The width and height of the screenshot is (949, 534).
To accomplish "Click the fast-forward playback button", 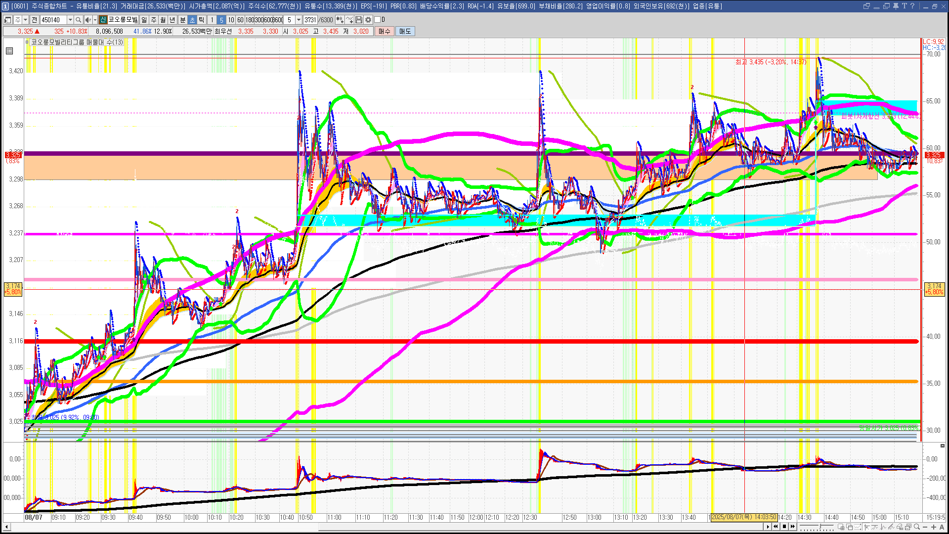I will 793,527.
